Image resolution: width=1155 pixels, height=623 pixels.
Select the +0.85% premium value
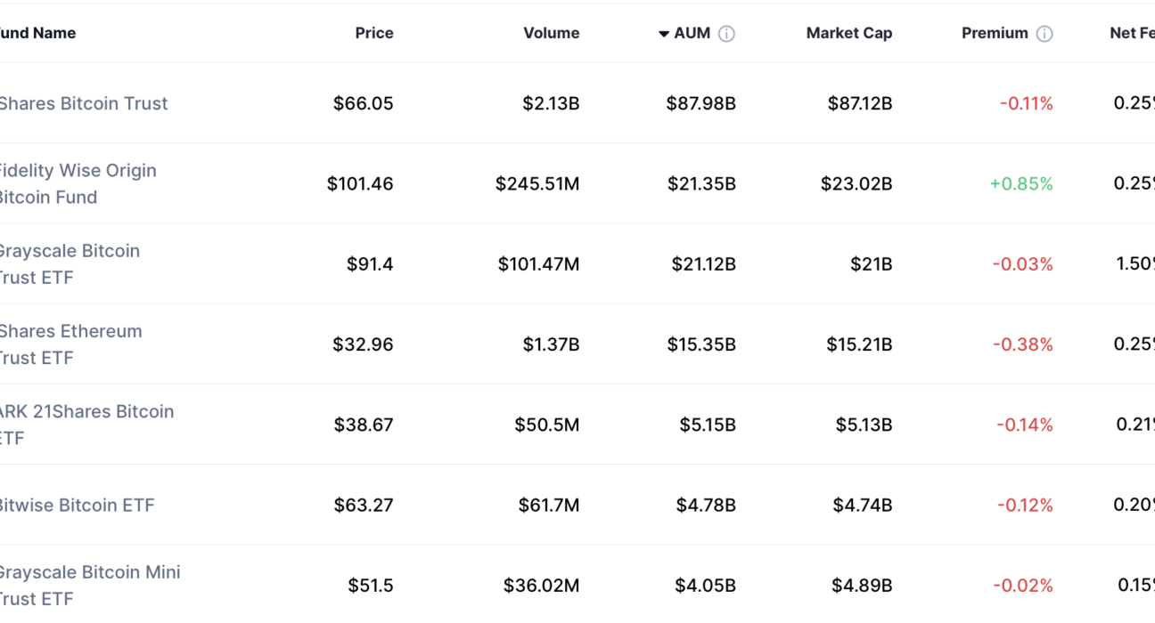(x=1021, y=183)
